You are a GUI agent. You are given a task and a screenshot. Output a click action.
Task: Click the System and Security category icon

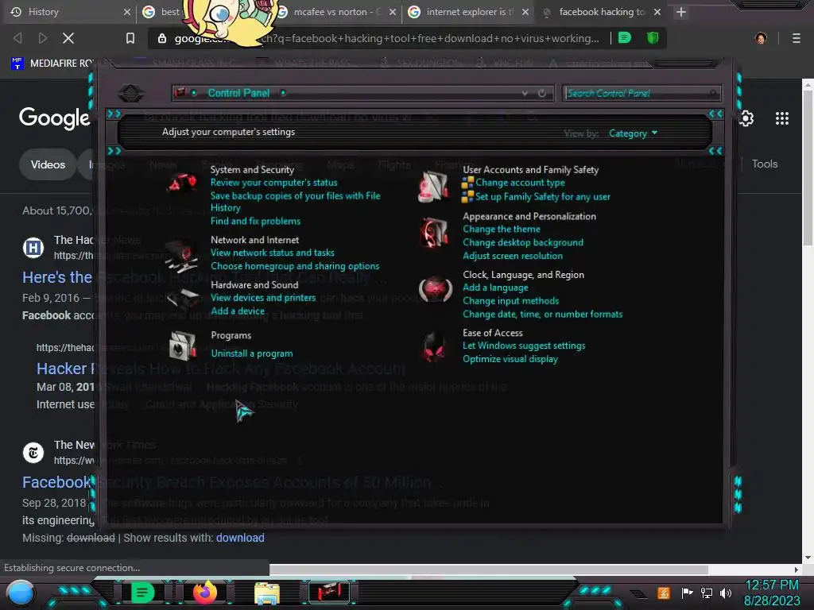(x=182, y=182)
